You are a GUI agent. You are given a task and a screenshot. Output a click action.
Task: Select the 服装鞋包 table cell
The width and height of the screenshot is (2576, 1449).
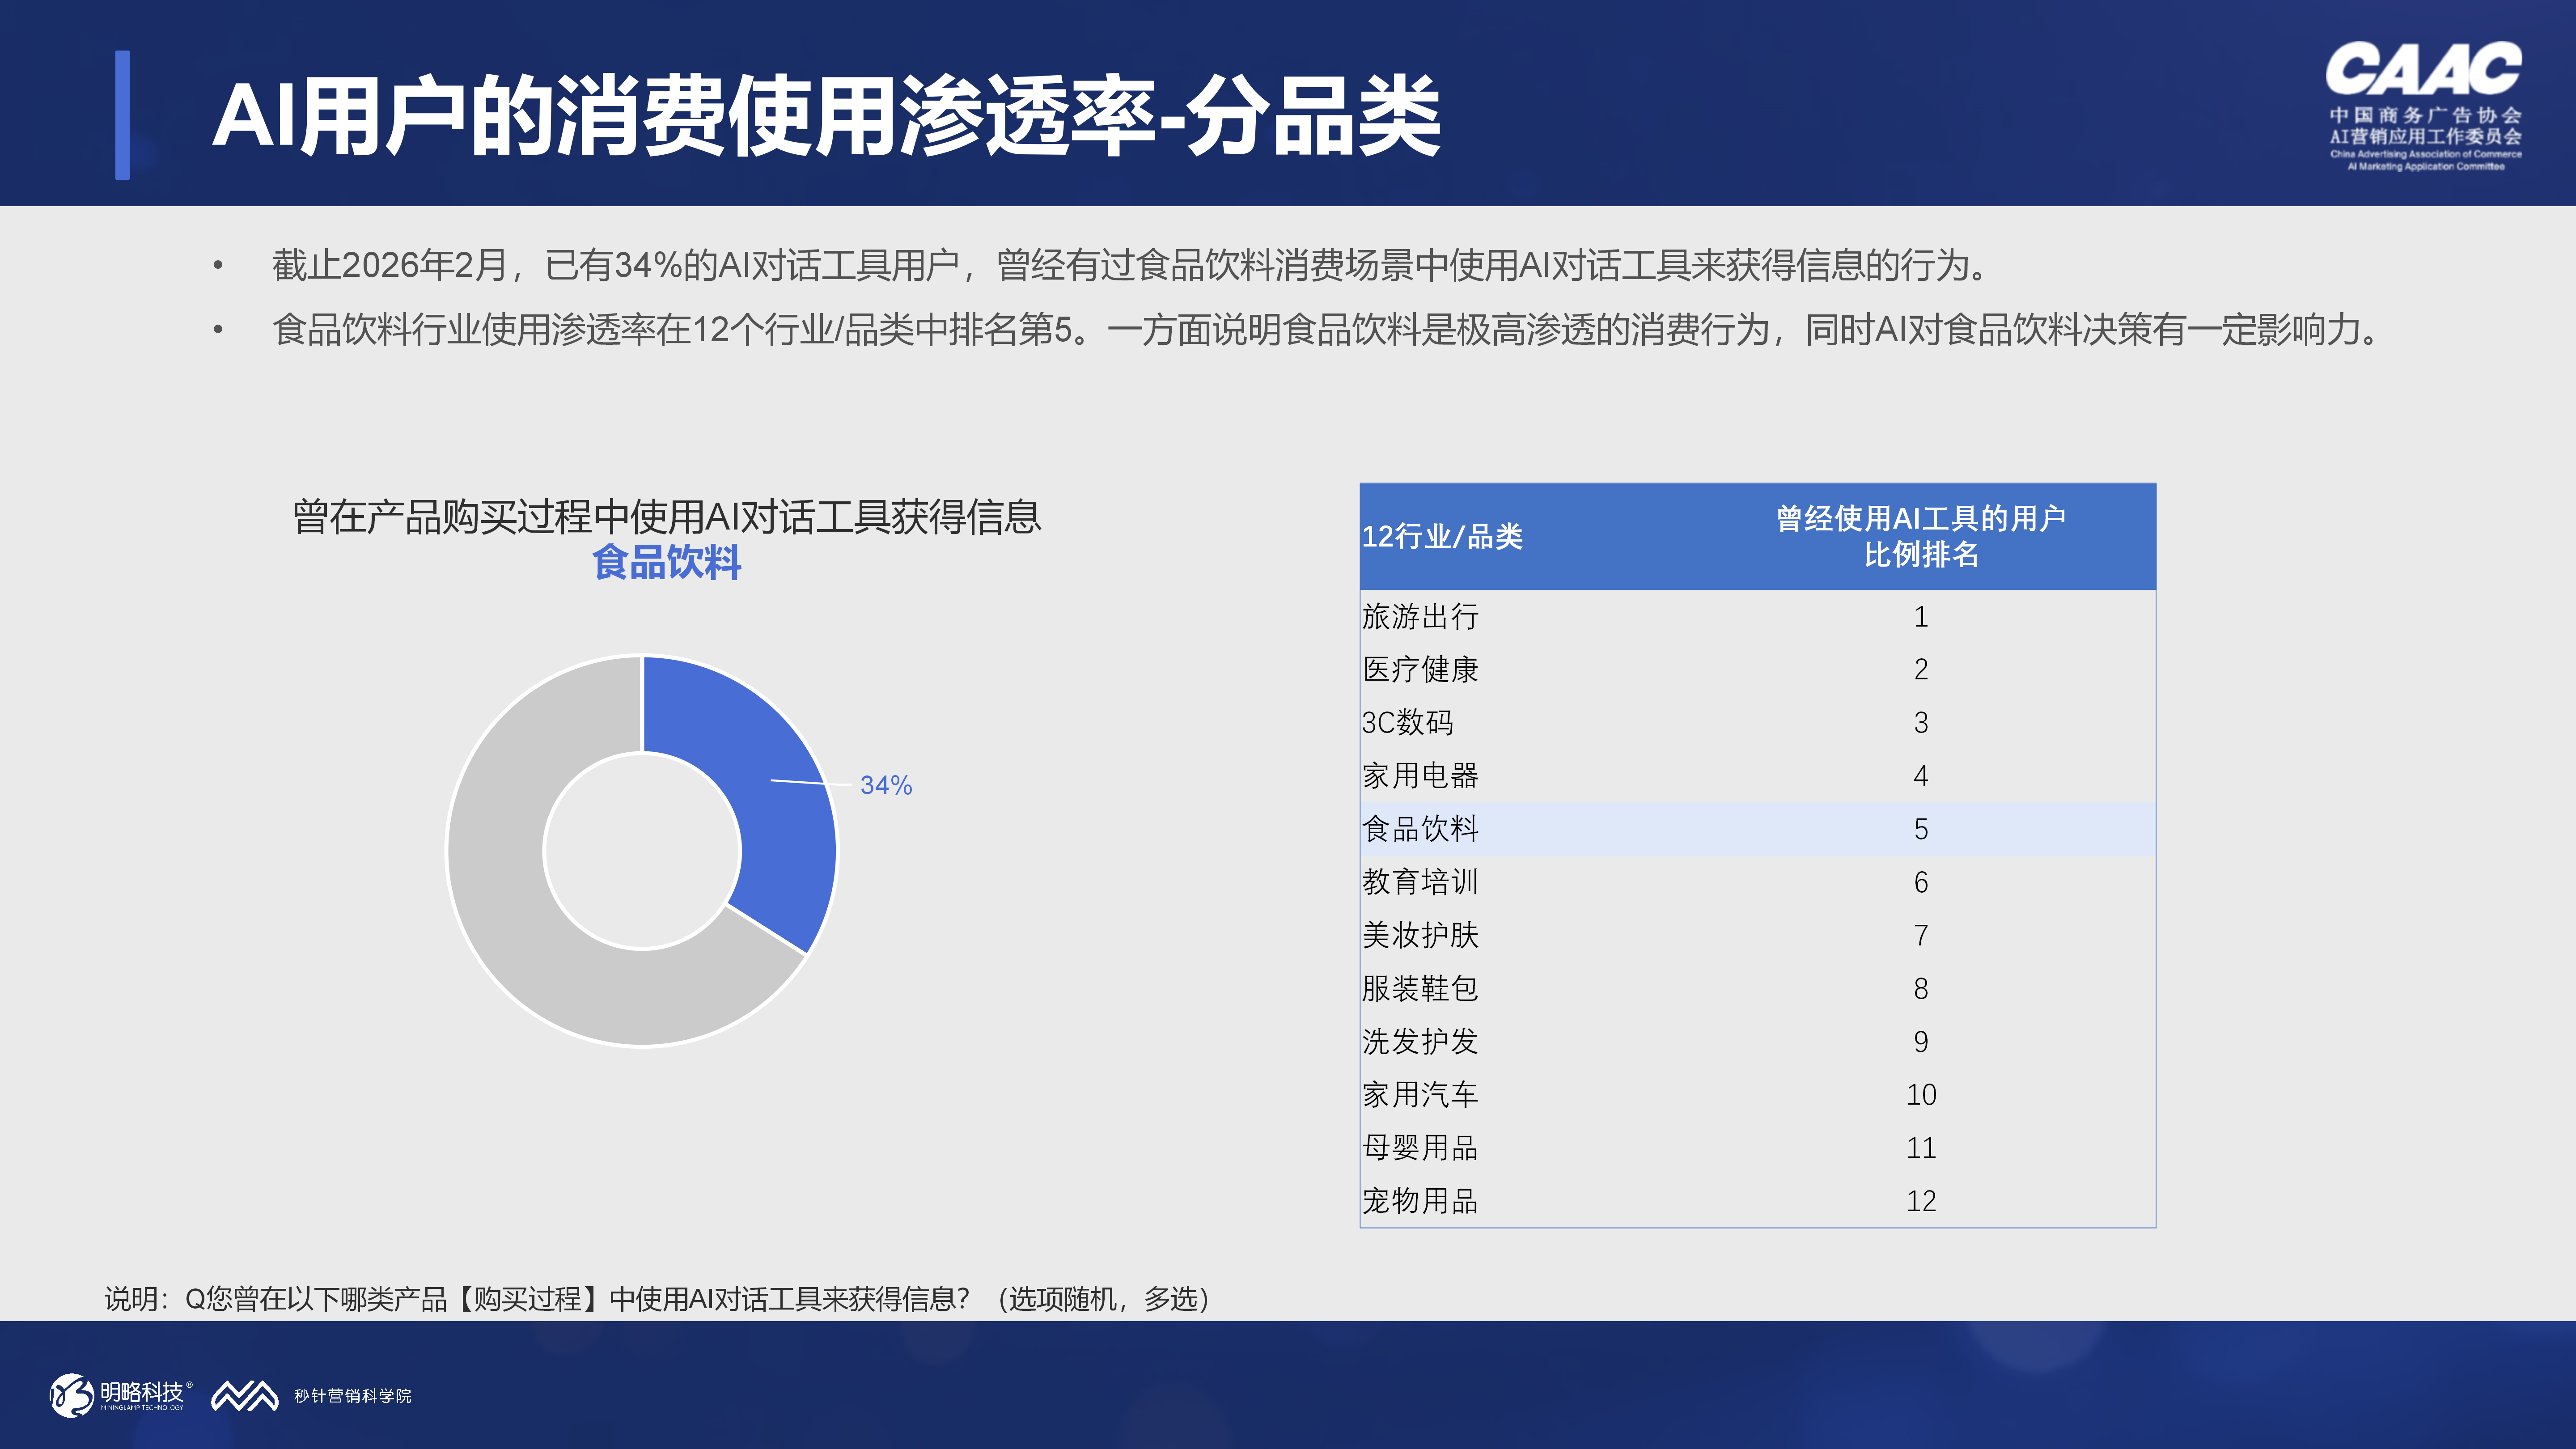pos(1420,988)
